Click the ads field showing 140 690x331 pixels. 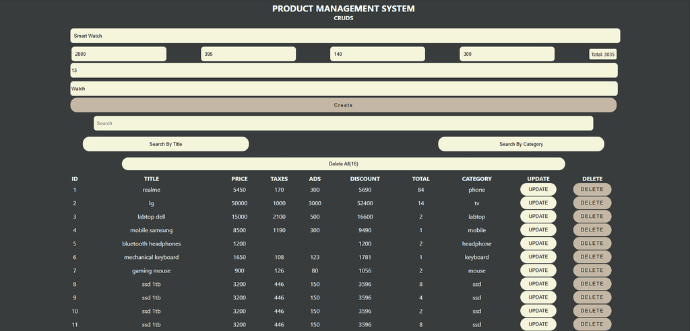[x=377, y=54]
